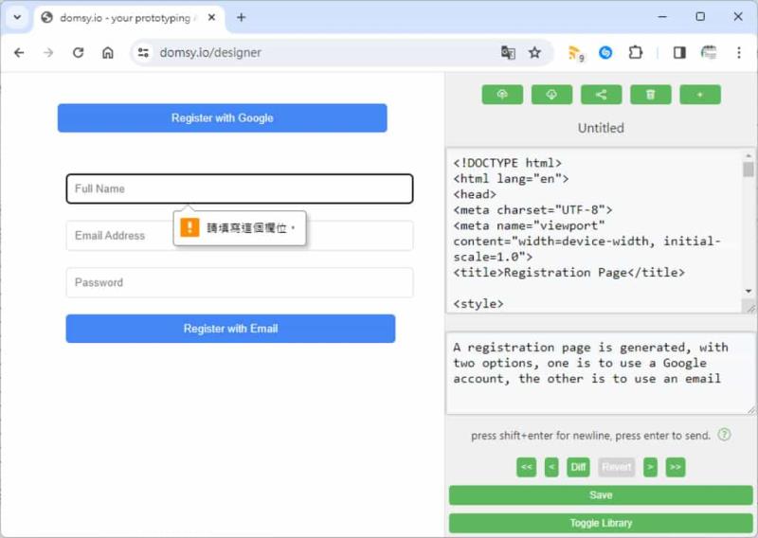Open site information icon in address bar
Image resolution: width=758 pixels, height=538 pixels.
(143, 53)
